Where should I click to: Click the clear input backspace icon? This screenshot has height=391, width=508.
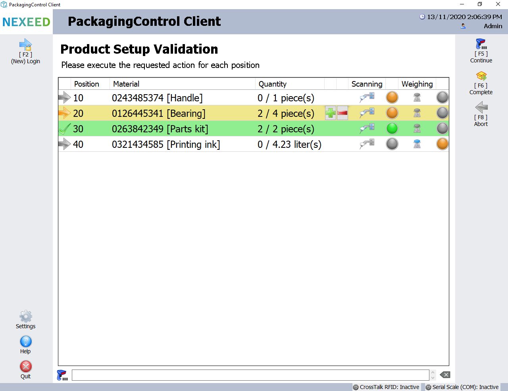pos(445,375)
